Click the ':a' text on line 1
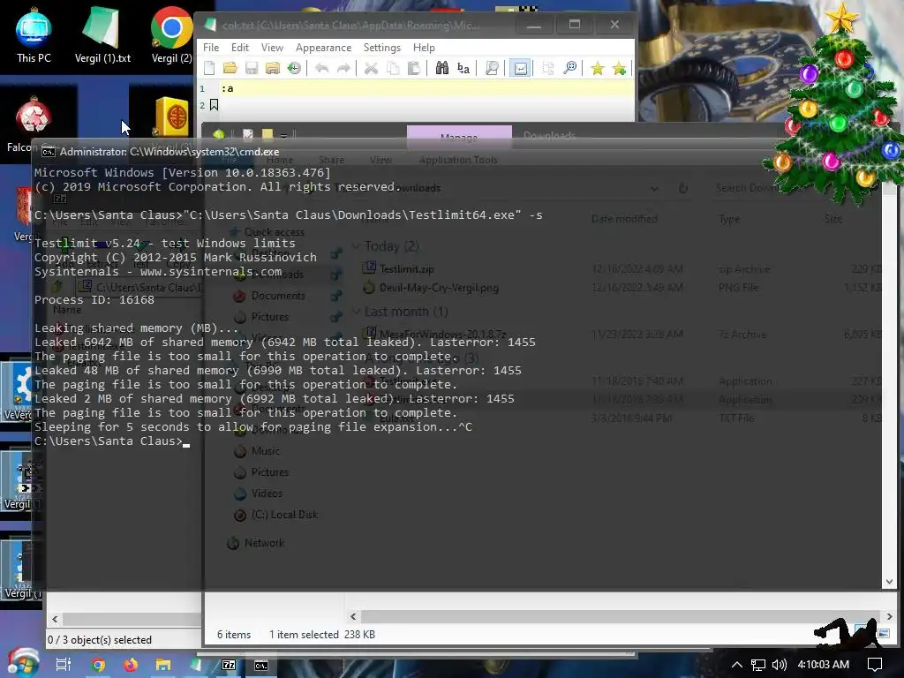Image resolution: width=904 pixels, height=678 pixels. point(227,88)
